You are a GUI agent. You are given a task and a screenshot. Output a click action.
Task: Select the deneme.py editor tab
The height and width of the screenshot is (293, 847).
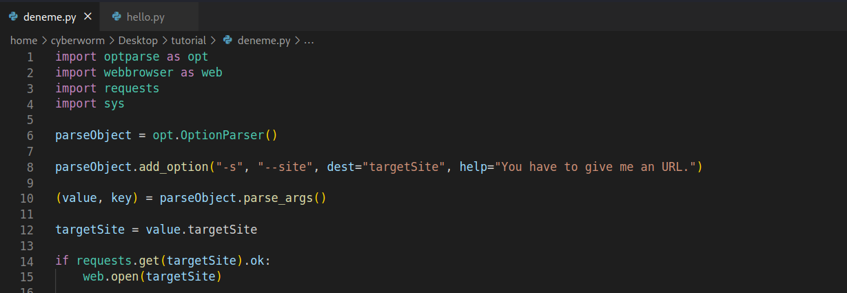[49, 17]
